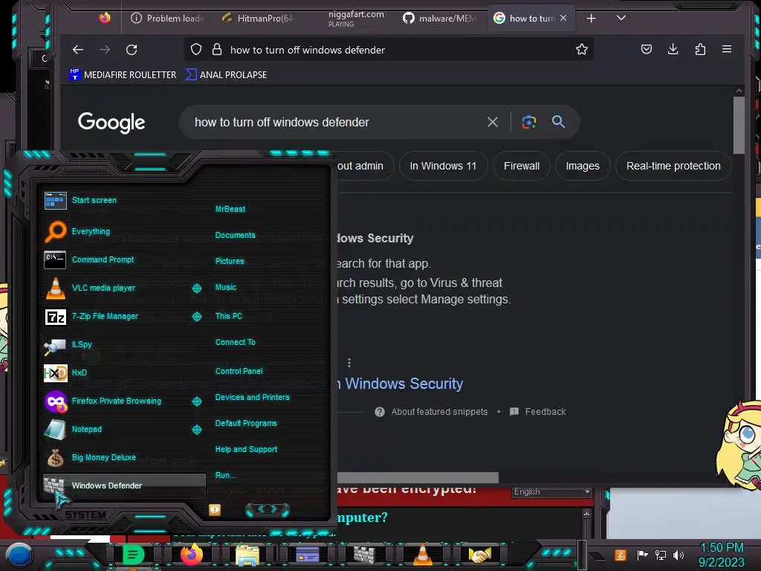Open HxD hex editor from start menu

[80, 373]
